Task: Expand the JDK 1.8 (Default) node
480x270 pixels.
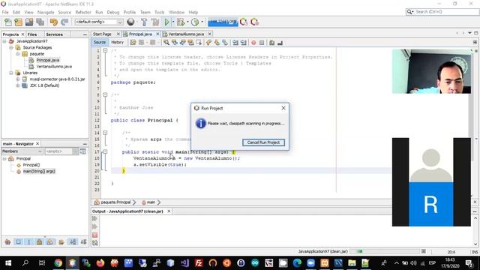Action: click(18, 85)
